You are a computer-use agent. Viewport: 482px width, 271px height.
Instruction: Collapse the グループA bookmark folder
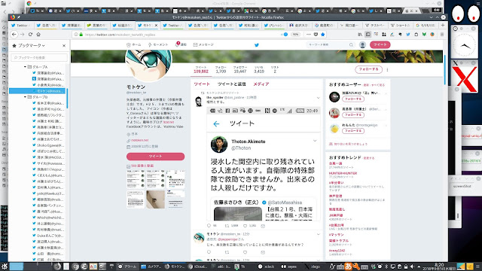click(25, 67)
